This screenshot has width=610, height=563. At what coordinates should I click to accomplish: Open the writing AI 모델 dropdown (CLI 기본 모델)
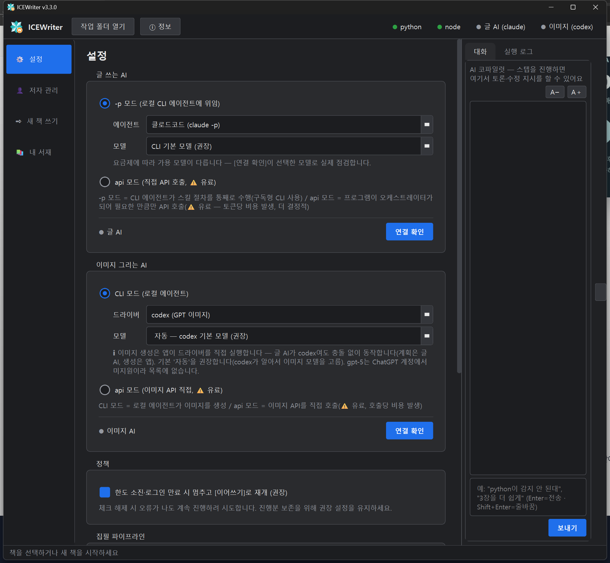[290, 146]
